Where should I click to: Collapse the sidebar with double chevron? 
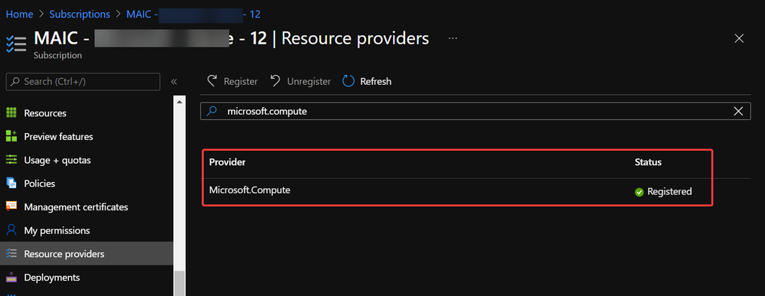(x=174, y=81)
